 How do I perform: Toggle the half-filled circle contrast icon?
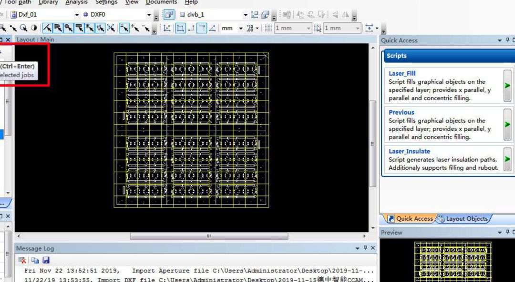tap(34, 28)
